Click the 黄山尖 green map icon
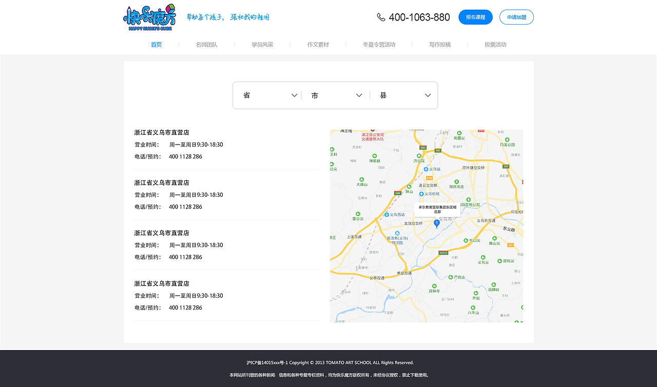This screenshot has height=387, width=657. tap(495, 238)
